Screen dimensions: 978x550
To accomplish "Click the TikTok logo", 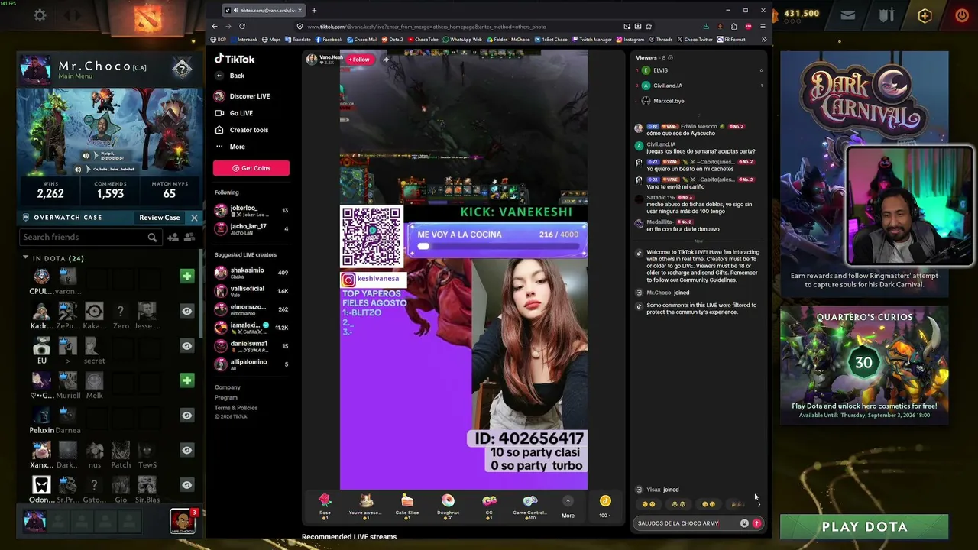I will [235, 59].
